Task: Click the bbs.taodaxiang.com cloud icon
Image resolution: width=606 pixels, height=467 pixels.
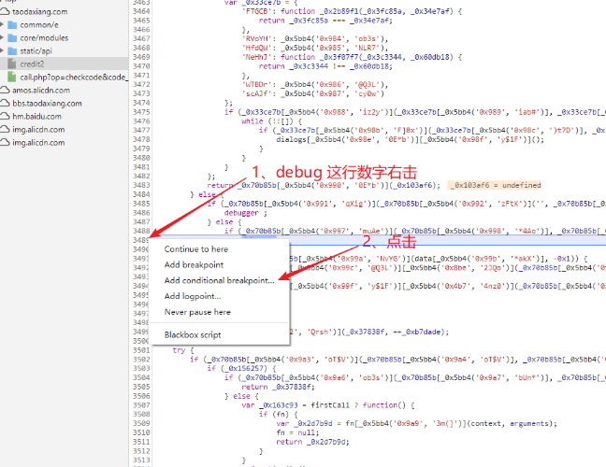Action: (5, 104)
